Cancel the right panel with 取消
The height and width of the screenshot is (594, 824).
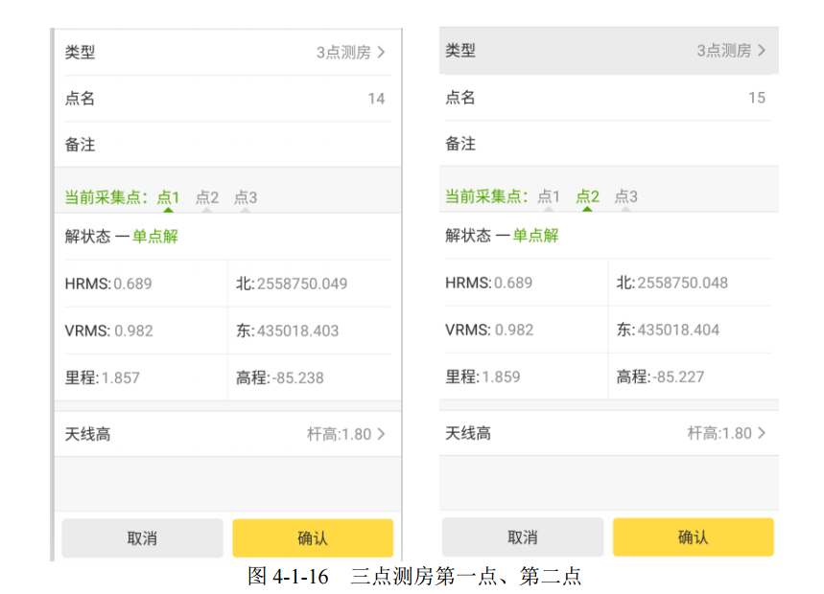click(522, 537)
